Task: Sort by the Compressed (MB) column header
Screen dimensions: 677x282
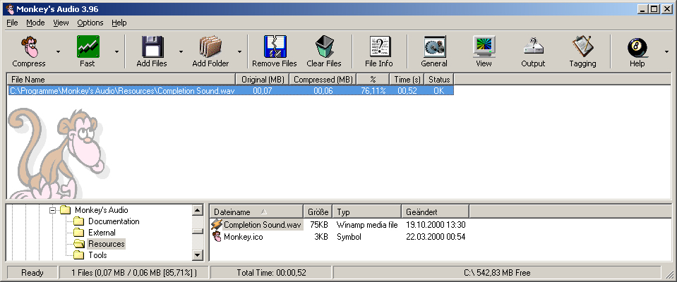Action: pos(323,80)
